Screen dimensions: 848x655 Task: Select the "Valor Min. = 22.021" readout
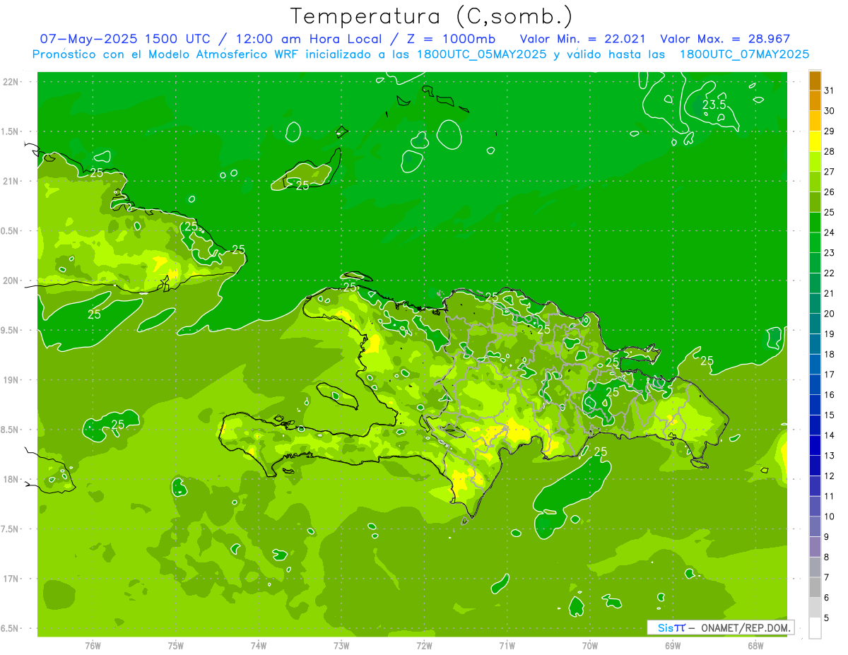tap(582, 40)
